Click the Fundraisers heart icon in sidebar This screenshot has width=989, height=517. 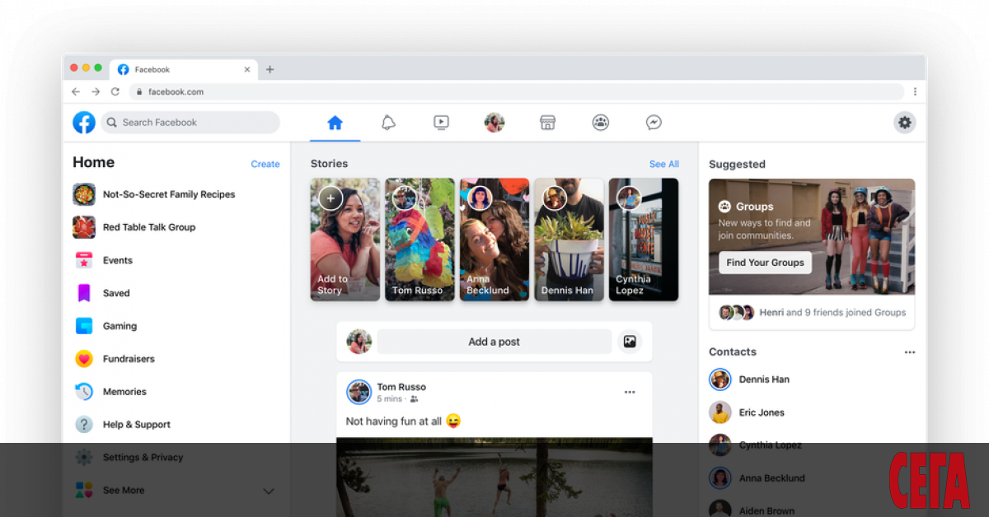click(84, 359)
